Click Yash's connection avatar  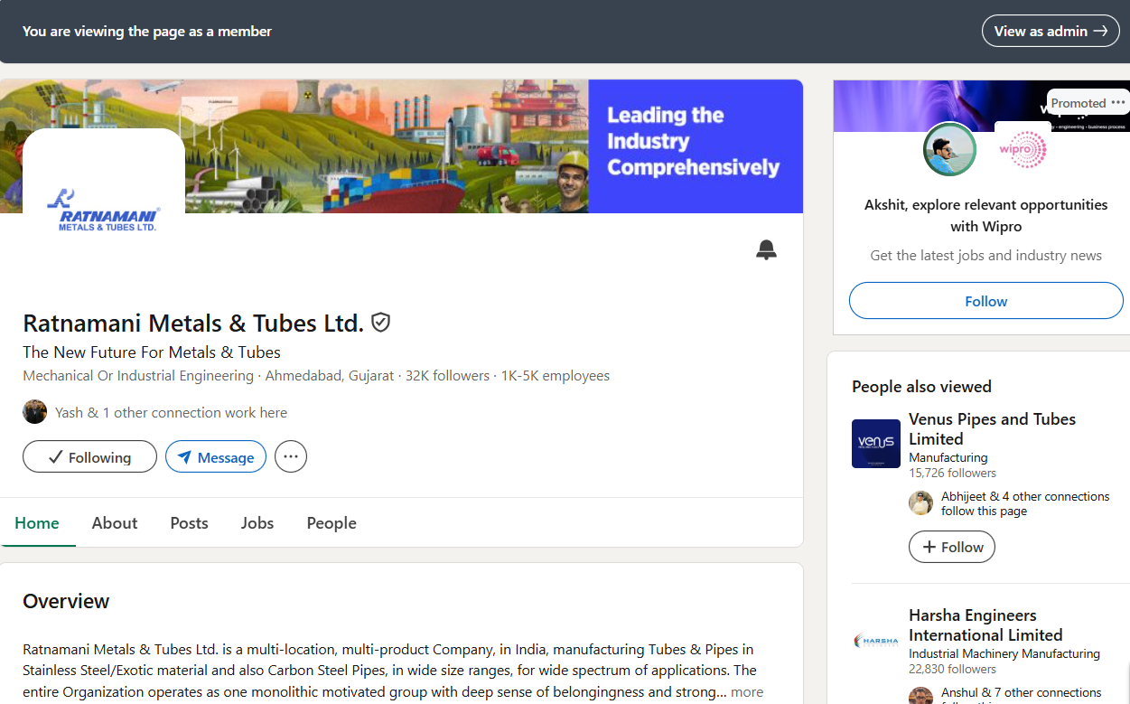[34, 412]
